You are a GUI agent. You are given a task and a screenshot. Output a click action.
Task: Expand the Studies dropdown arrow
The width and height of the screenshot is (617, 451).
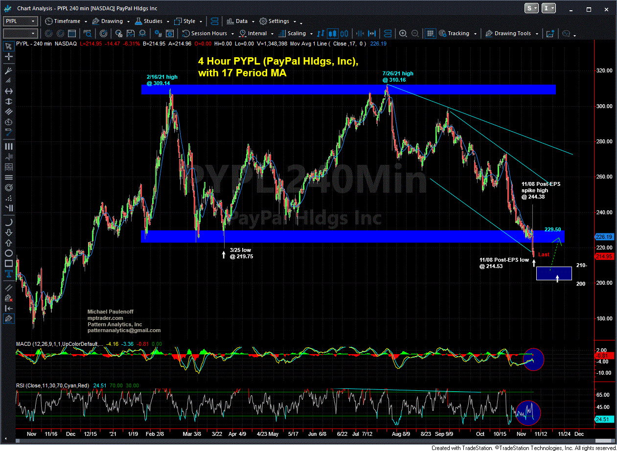[168, 22]
